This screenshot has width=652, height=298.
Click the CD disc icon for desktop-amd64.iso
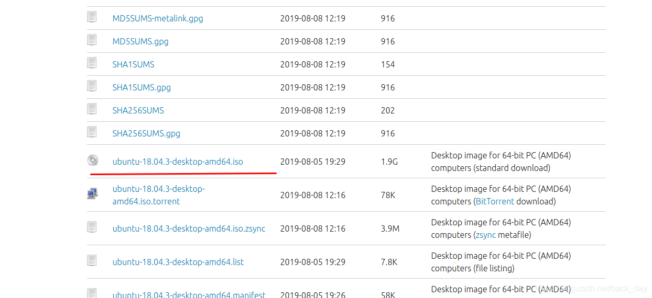pyautogui.click(x=93, y=160)
